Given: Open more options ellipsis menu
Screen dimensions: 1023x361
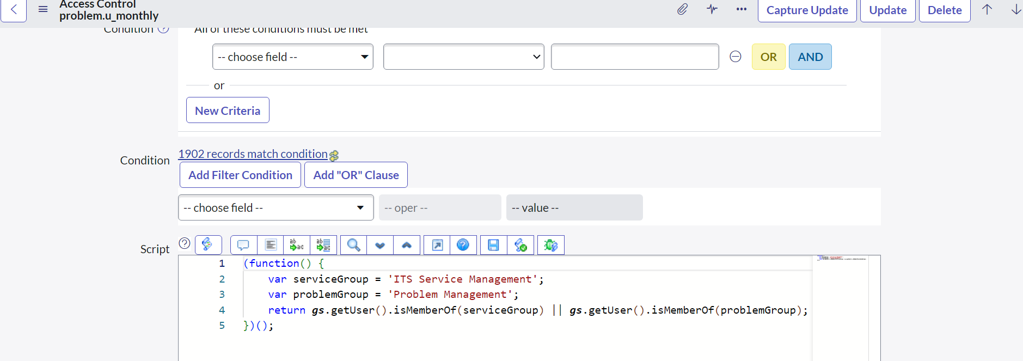Looking at the screenshot, I should point(742,9).
